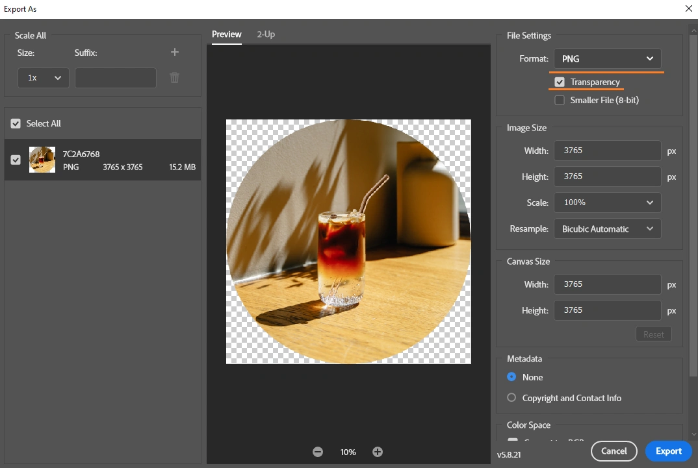Select the None metadata option
The height and width of the screenshot is (468, 698).
pos(510,377)
